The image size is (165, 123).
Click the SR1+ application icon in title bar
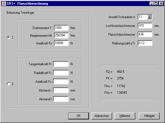4,4
